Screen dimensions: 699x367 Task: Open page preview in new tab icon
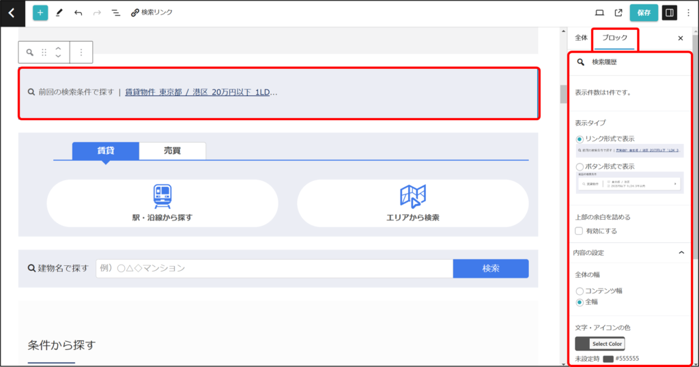point(618,12)
